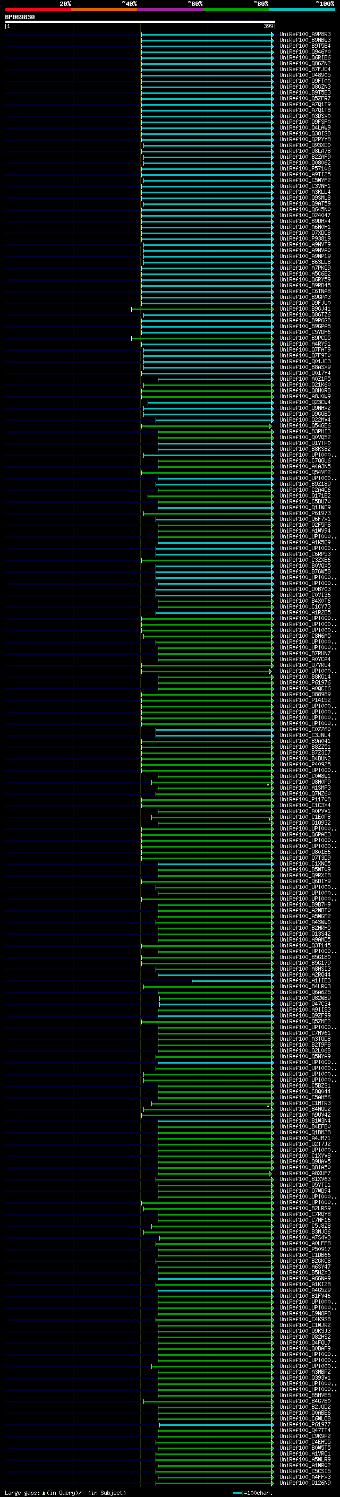Click the red 20% identity legend segment
The image size is (340, 1497).
coord(38,10)
